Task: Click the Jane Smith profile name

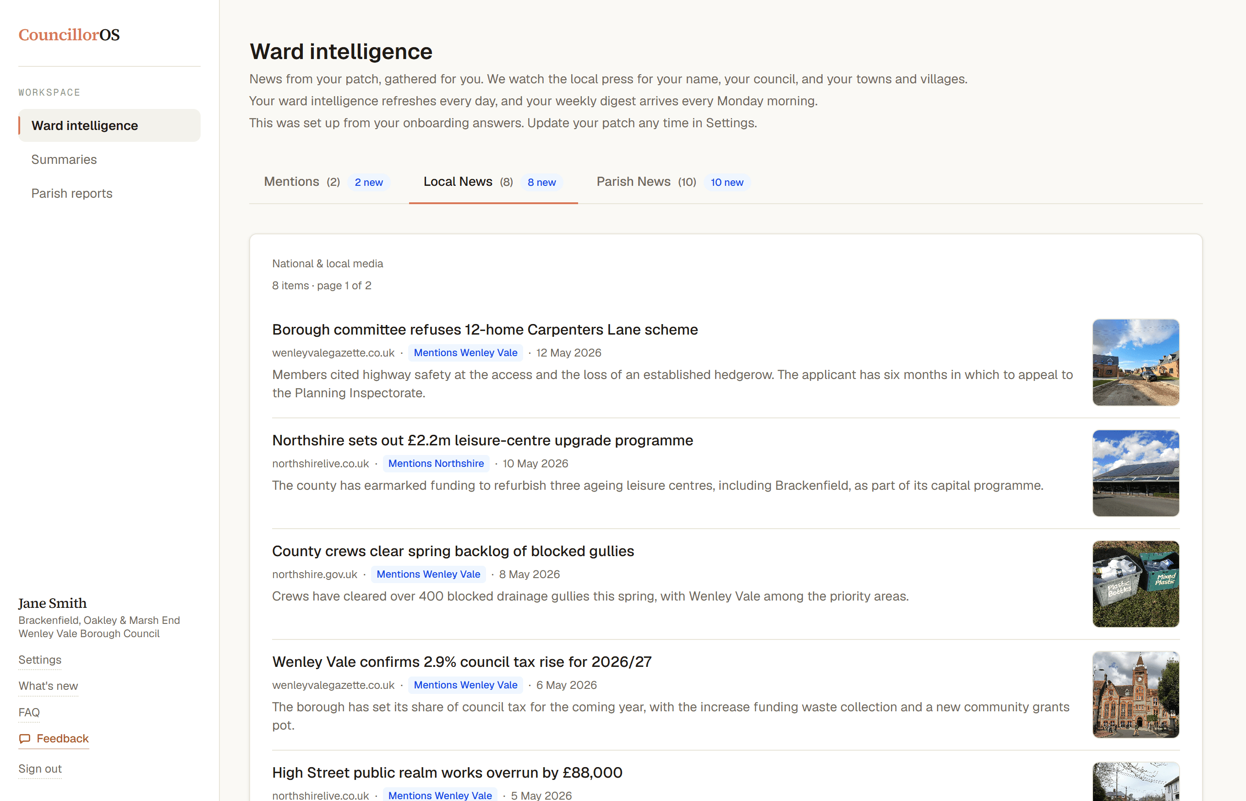Action: (53, 603)
